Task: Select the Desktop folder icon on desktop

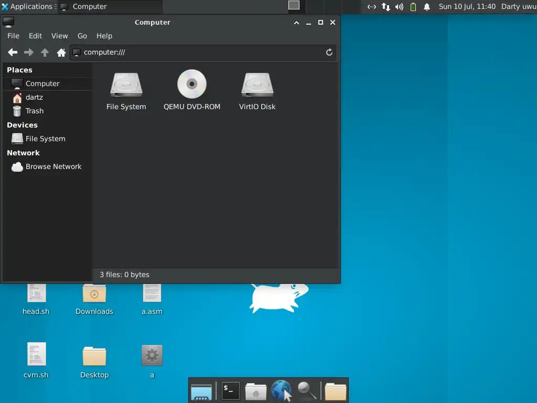Action: click(x=94, y=362)
